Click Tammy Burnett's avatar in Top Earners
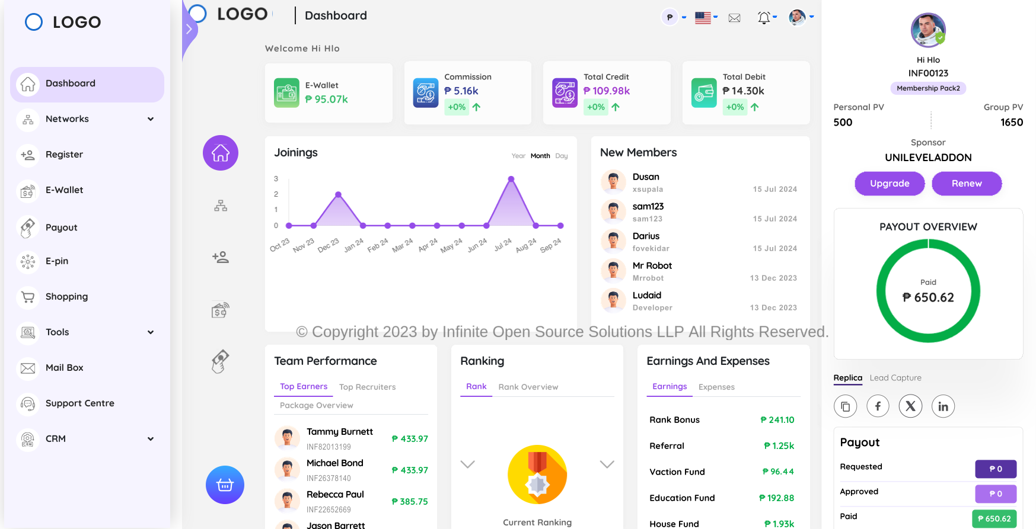 (287, 438)
